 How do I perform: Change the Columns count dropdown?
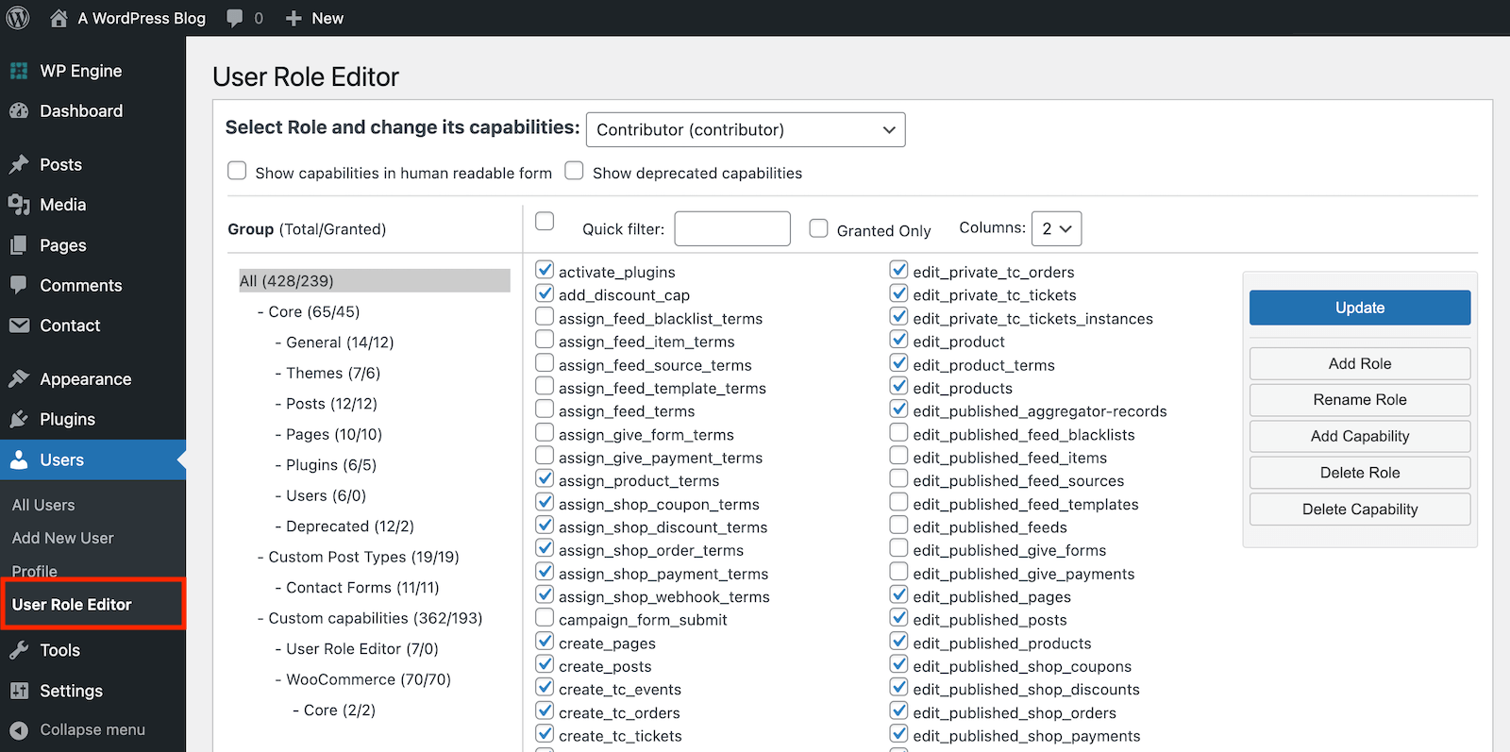(x=1056, y=228)
